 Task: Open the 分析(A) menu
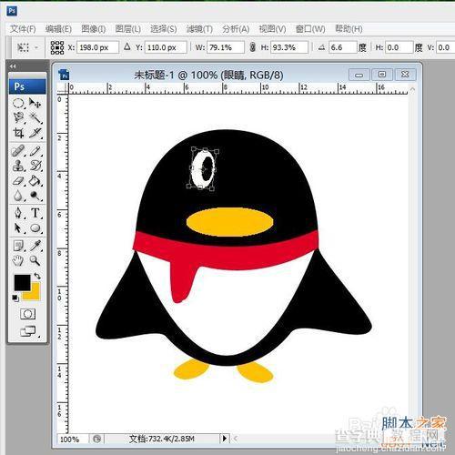tap(236, 29)
